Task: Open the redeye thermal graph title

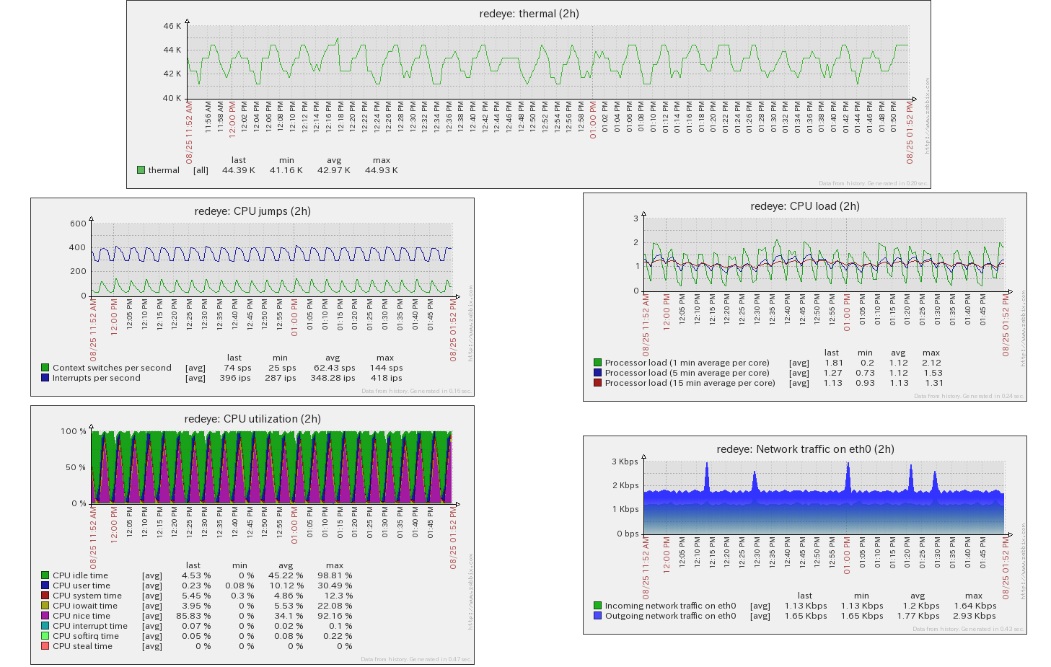Action: click(529, 14)
